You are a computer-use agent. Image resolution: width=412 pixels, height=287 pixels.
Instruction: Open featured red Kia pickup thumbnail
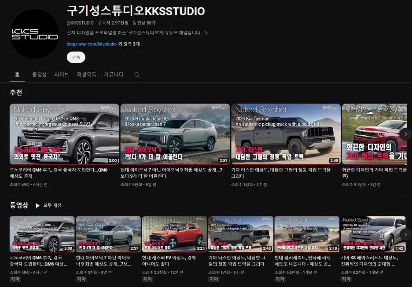click(x=375, y=134)
